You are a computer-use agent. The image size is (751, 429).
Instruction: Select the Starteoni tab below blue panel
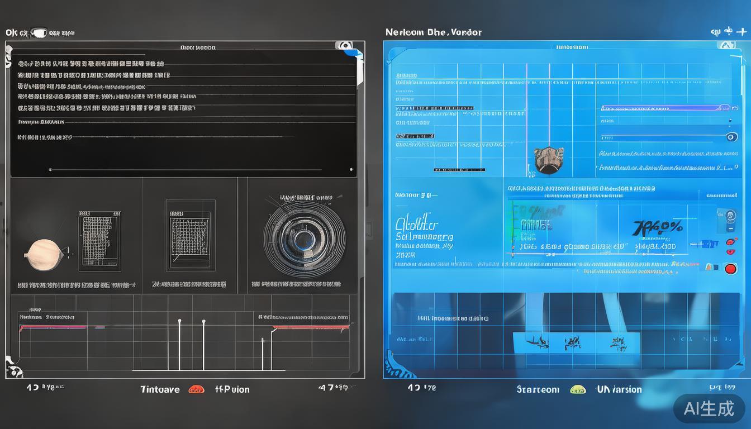tap(538, 389)
